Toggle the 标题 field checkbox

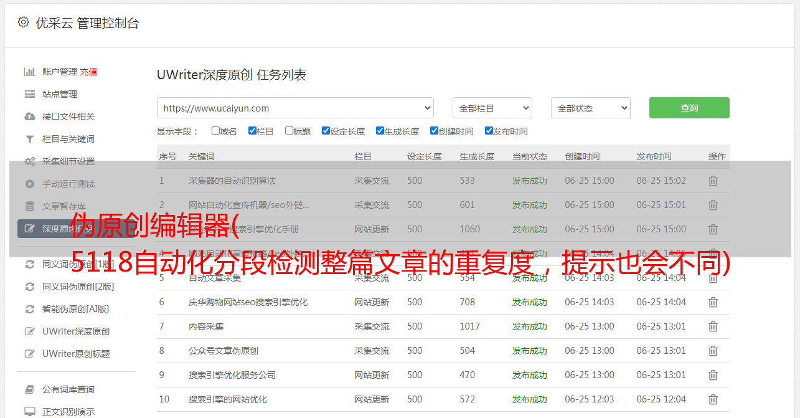[289, 131]
